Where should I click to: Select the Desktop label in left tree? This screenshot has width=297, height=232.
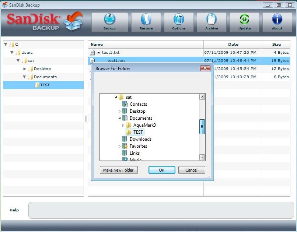point(42,69)
